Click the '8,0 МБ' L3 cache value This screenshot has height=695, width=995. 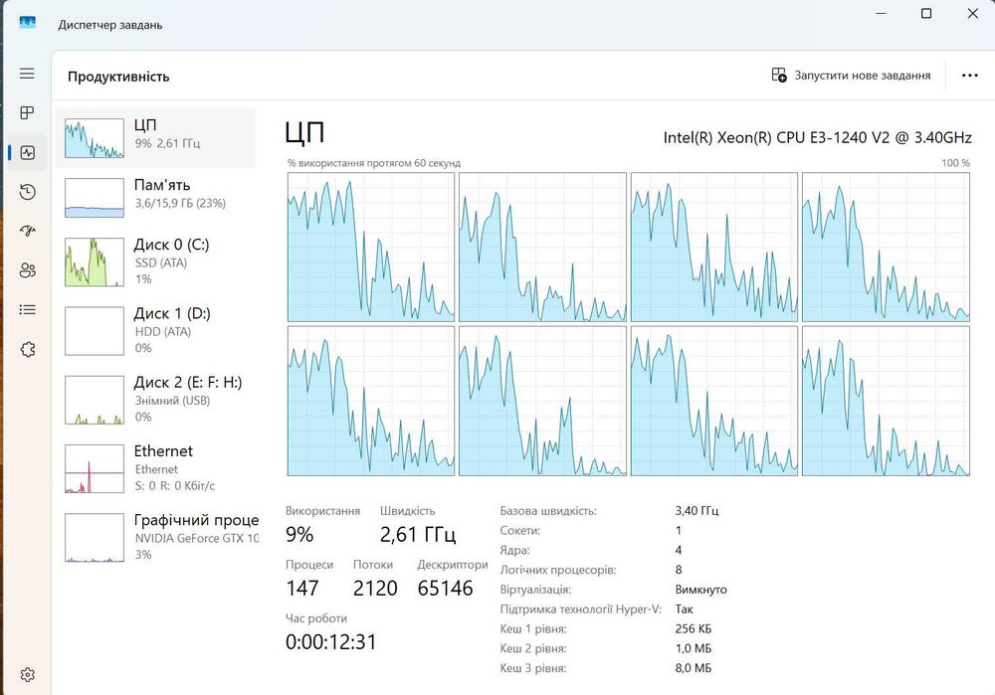point(694,668)
